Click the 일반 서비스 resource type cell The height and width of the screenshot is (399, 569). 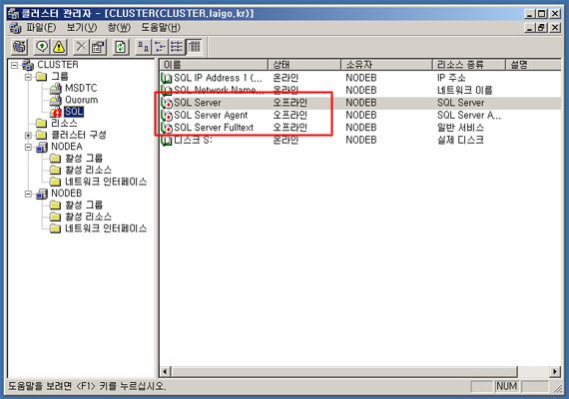(x=460, y=128)
